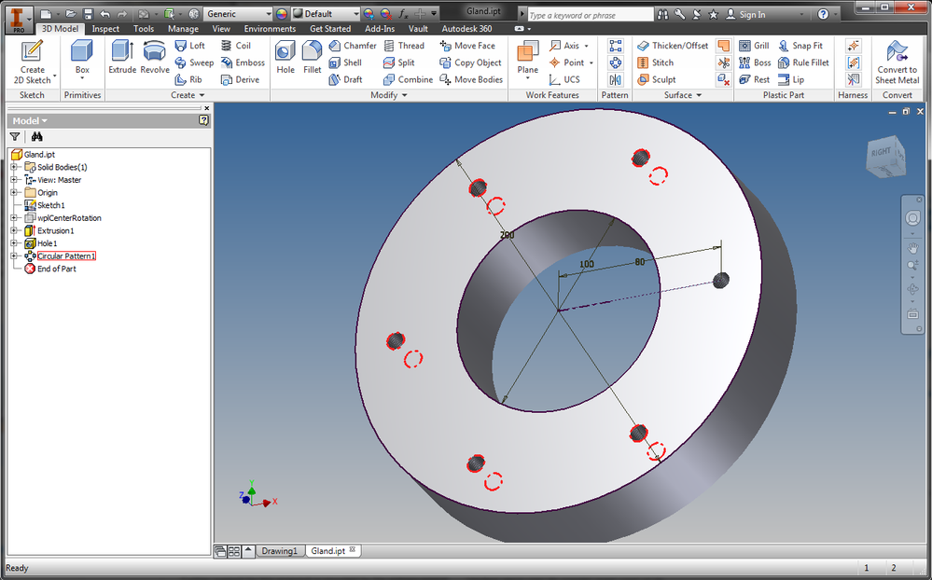
Task: Choose the Sculpt surface tool
Action: (x=657, y=79)
